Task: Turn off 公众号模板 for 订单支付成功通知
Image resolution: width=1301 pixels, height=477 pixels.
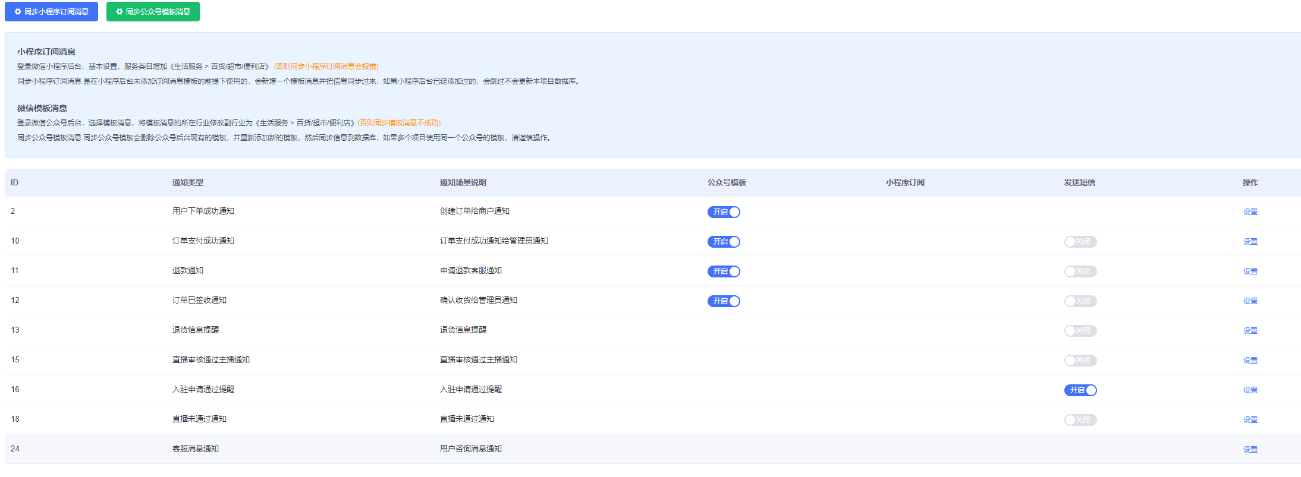Action: click(x=724, y=242)
